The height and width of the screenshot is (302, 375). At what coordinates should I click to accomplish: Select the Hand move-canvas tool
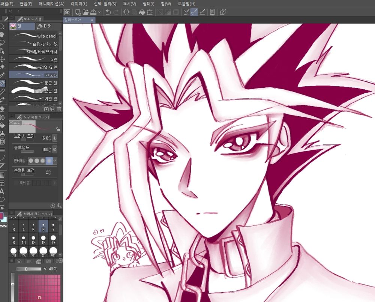coord(2,35)
